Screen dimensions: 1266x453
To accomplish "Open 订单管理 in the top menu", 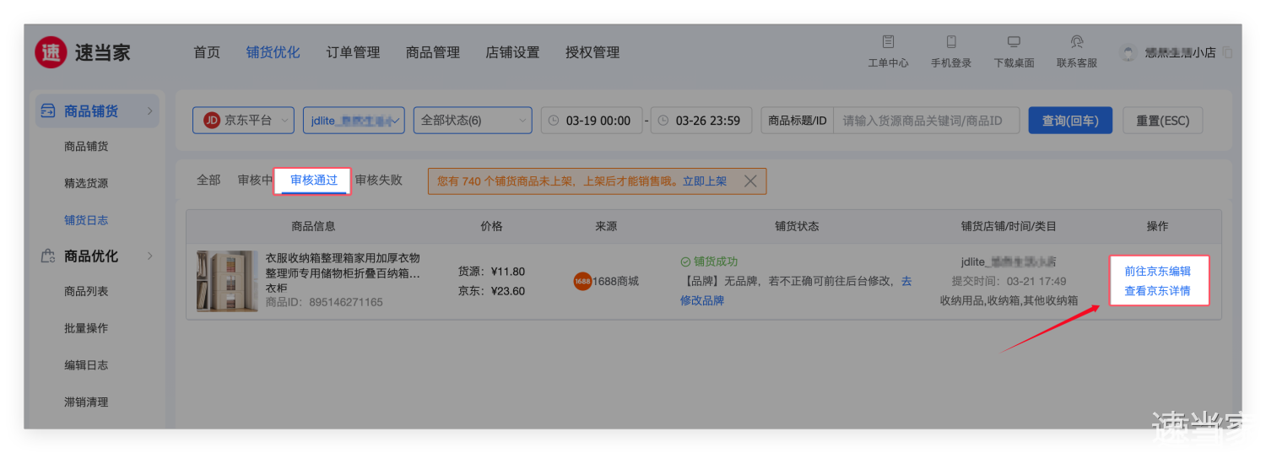I will point(353,52).
